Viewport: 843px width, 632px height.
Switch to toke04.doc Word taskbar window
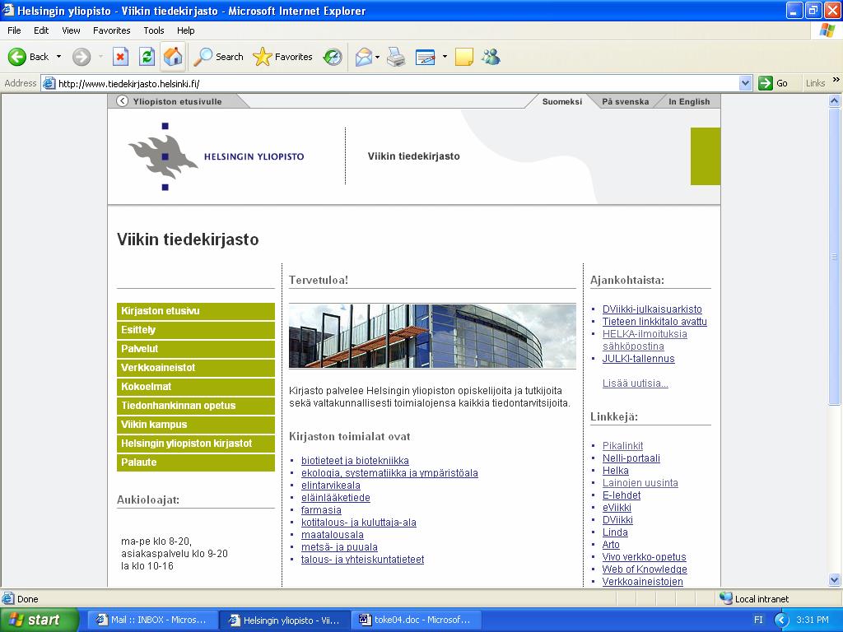(415, 620)
